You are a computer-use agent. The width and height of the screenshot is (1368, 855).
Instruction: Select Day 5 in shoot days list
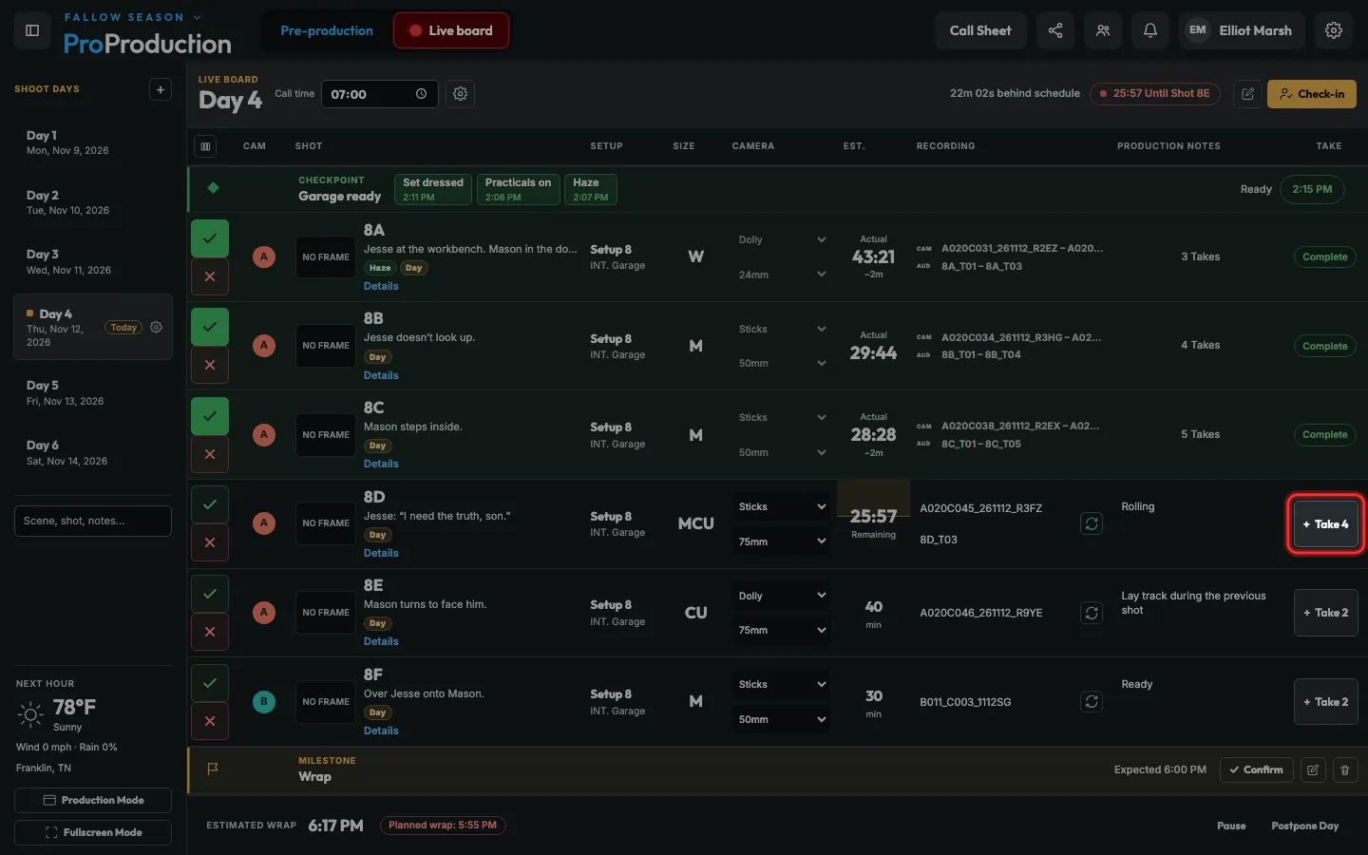93,392
